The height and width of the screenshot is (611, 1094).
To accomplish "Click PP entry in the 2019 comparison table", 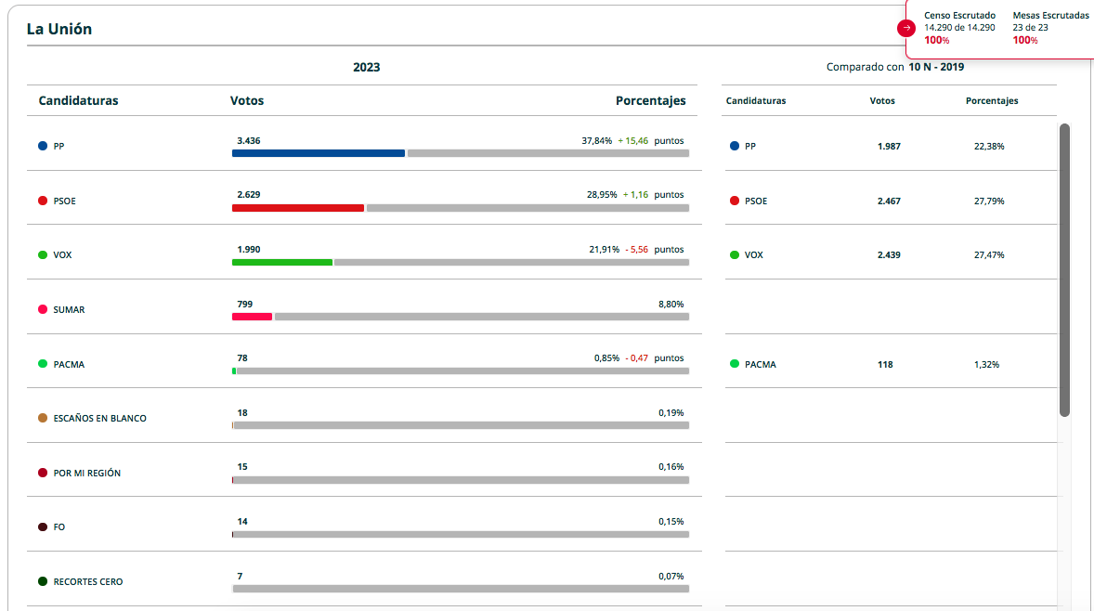I will 750,146.
